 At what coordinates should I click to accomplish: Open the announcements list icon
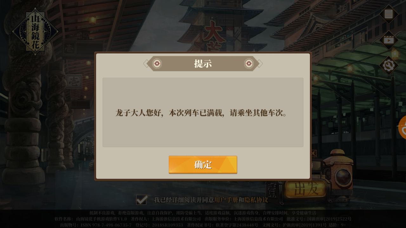[x=389, y=14]
